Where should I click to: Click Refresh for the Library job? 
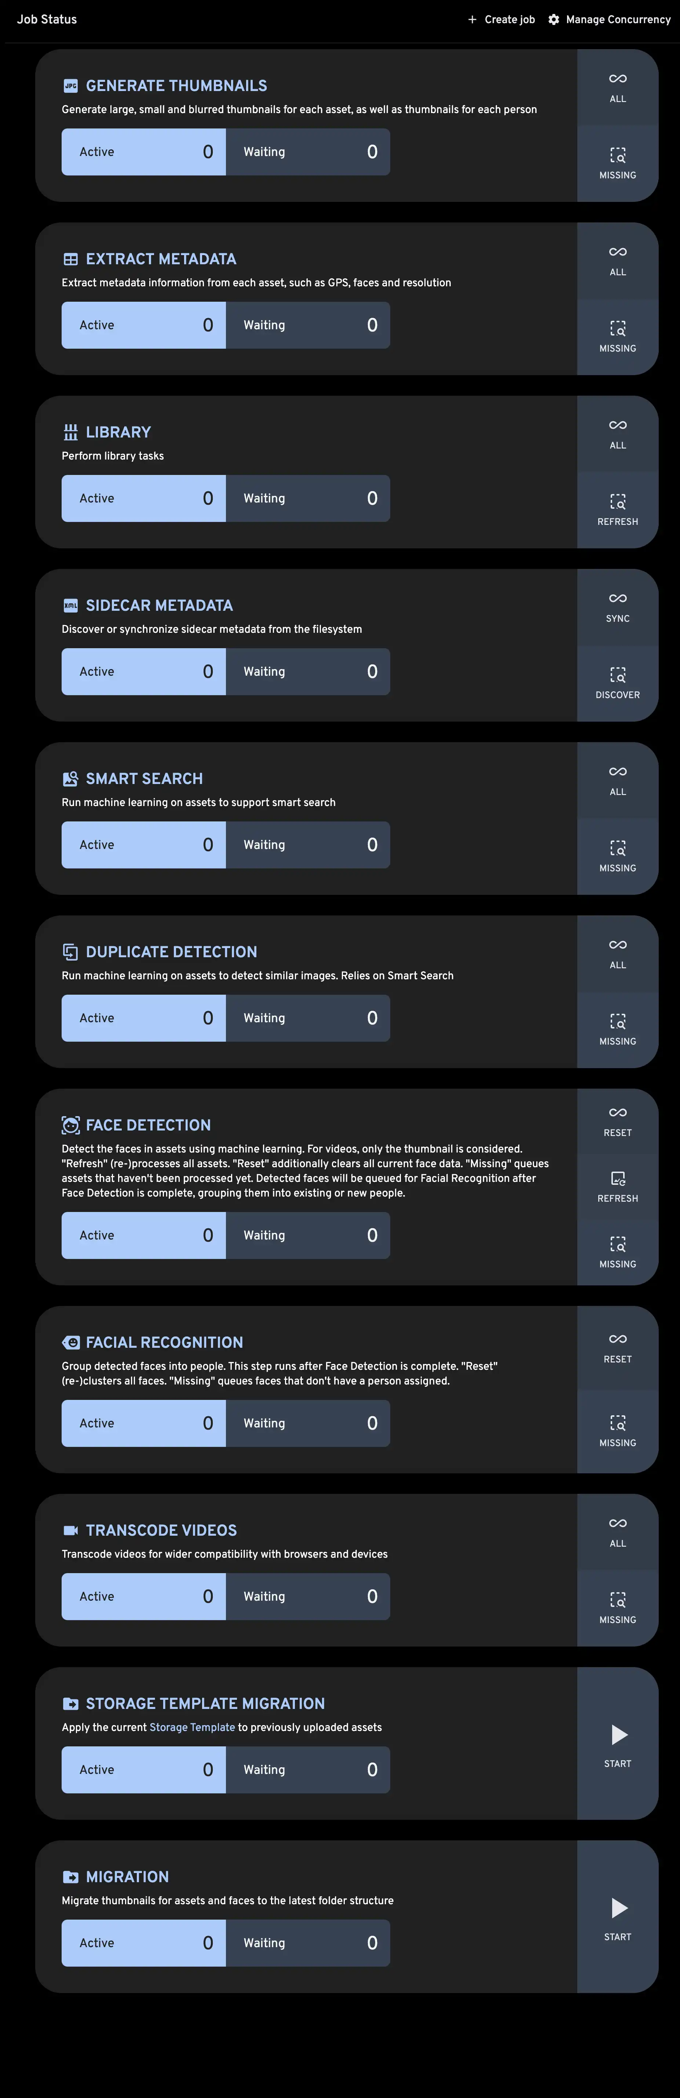617,510
